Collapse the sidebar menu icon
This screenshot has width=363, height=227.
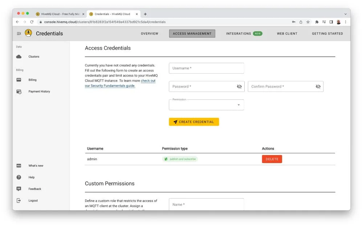pos(19,33)
